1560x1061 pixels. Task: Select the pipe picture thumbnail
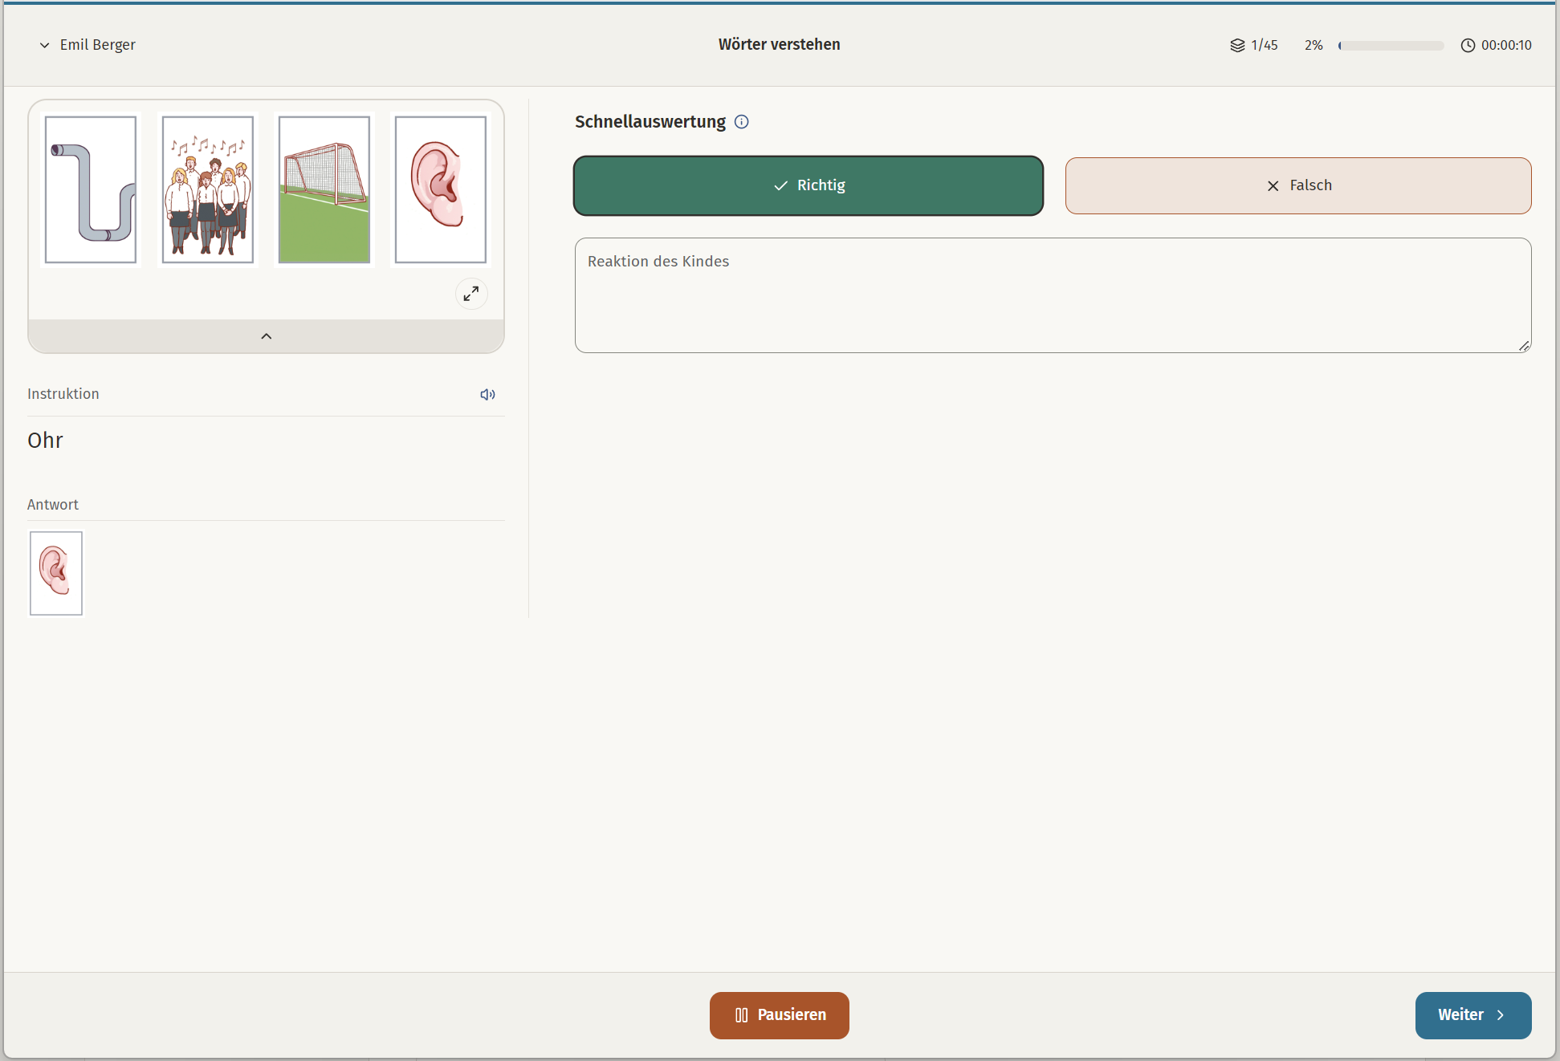pos(91,189)
